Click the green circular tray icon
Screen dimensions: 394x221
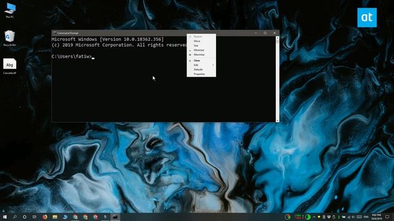[308, 217]
